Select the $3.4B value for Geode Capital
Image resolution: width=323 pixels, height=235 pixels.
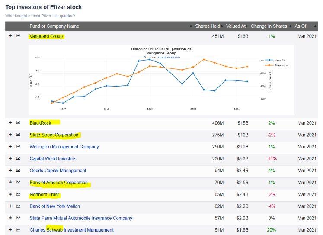242,171
